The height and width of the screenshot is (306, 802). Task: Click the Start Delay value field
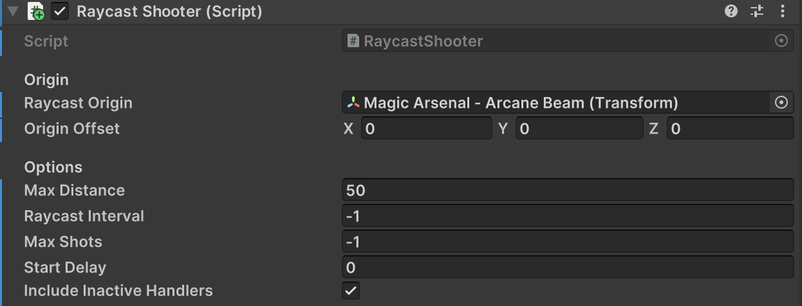coord(568,267)
